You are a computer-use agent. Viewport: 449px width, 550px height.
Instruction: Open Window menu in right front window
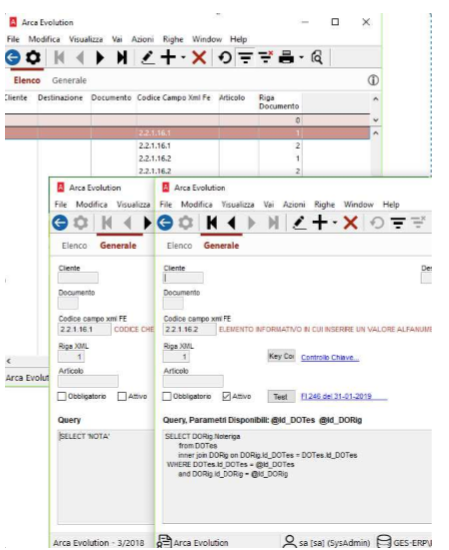tap(358, 205)
